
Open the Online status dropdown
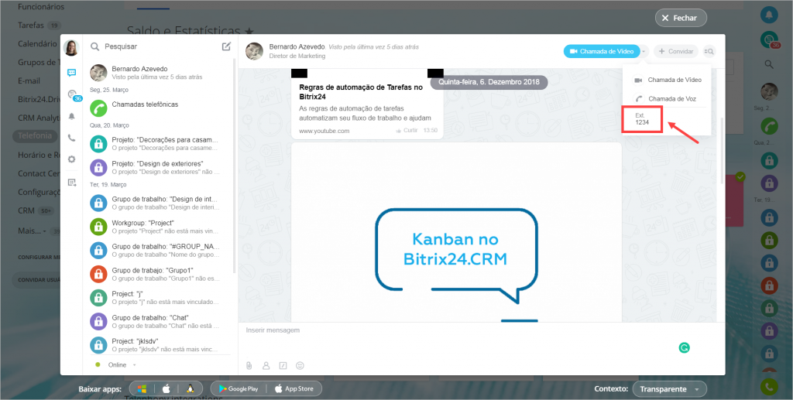pyautogui.click(x=116, y=364)
